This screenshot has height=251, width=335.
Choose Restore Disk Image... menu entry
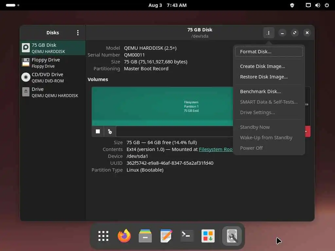[269, 77]
